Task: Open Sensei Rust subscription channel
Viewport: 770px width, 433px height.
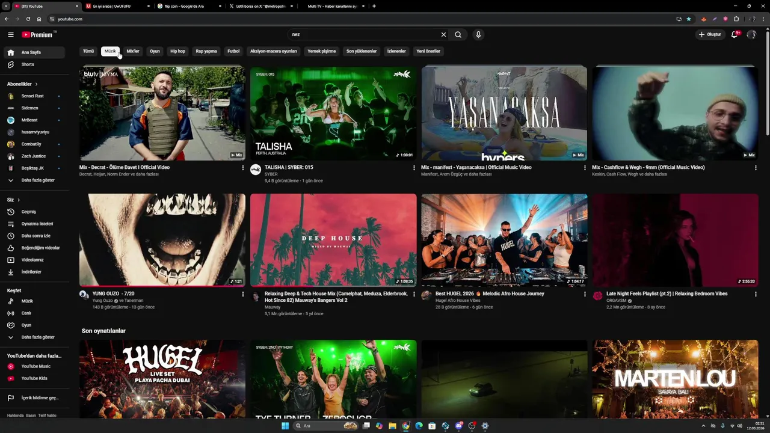Action: pyautogui.click(x=34, y=96)
